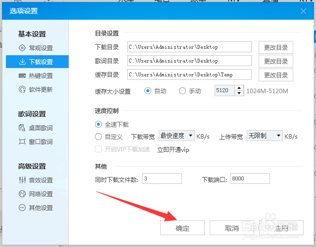Click the 同时下载文件数 input field
Screen dimensions: 316x247
pyautogui.click(x=162, y=178)
